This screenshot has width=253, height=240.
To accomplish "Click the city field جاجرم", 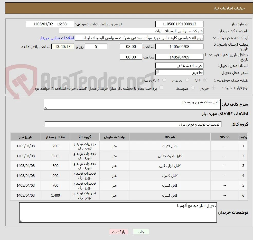I will tap(179, 73).
